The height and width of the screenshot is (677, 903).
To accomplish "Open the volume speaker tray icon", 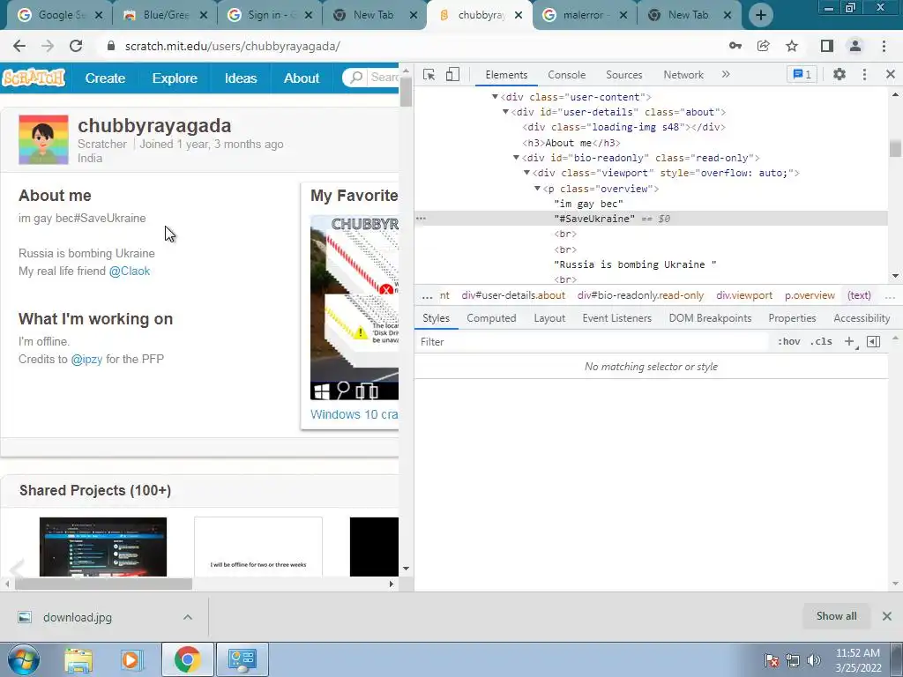I will [x=813, y=660].
